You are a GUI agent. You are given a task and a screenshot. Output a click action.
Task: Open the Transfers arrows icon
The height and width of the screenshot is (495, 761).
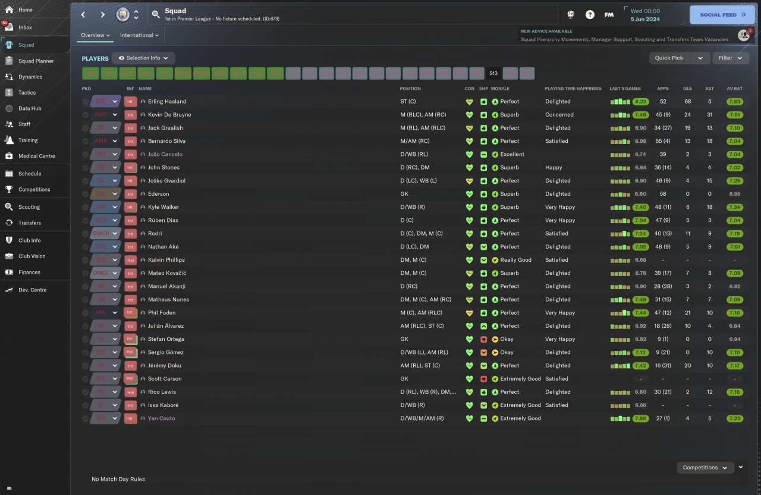[x=9, y=223]
